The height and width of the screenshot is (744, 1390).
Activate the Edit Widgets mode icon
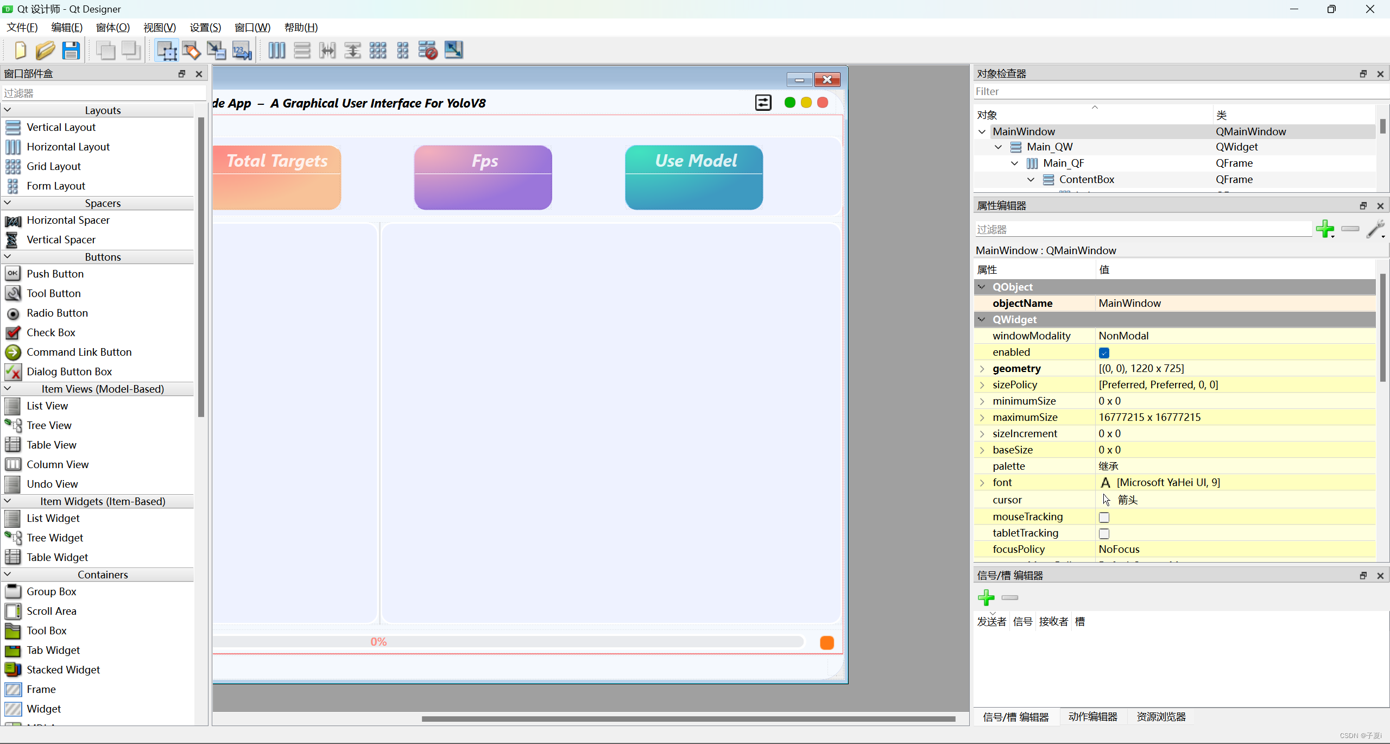point(167,50)
